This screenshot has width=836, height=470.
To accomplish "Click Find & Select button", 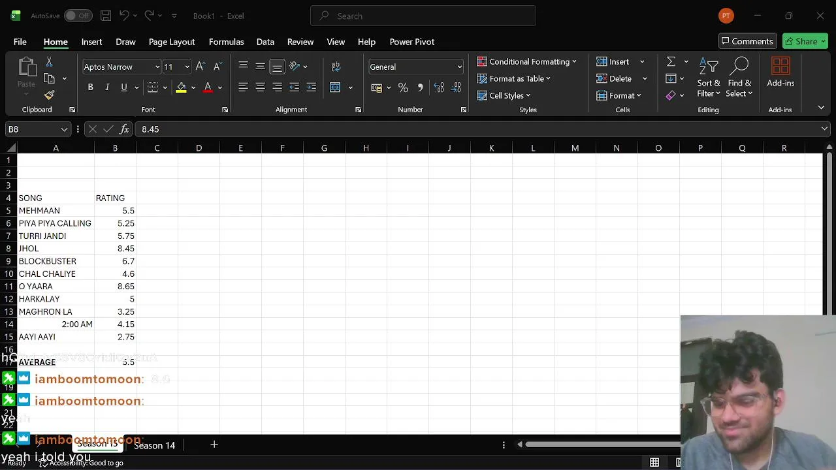I will [x=740, y=78].
